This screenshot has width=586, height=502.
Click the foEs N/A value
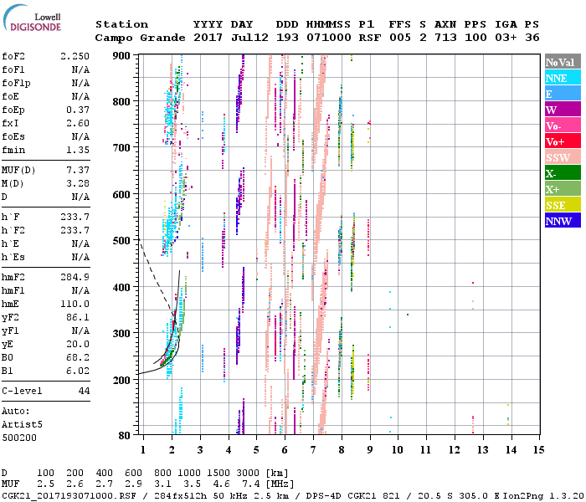click(80, 136)
